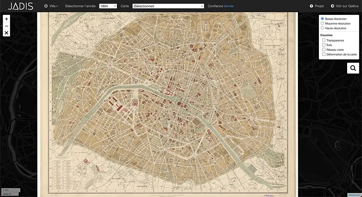The width and height of the screenshot is (362, 197).
Task: Open the Ville dropdown menu
Action: tap(51, 6)
